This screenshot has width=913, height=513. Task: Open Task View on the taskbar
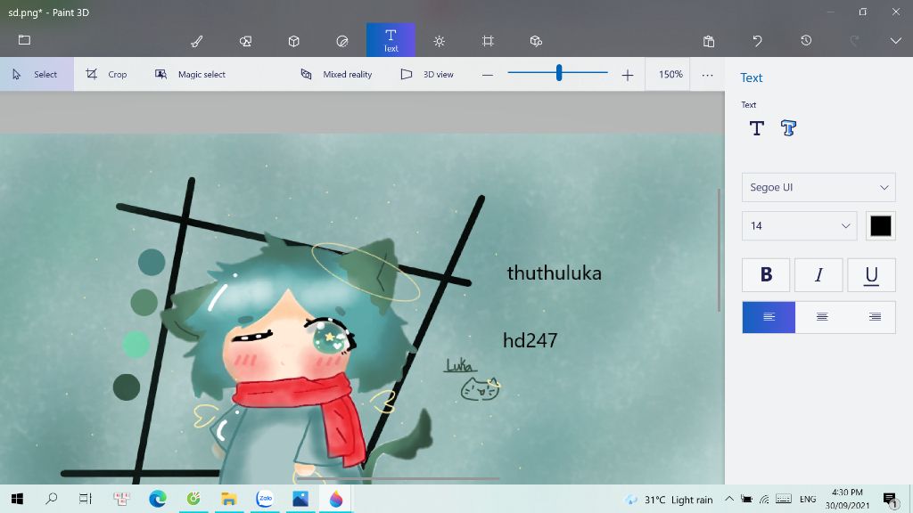[x=86, y=499]
